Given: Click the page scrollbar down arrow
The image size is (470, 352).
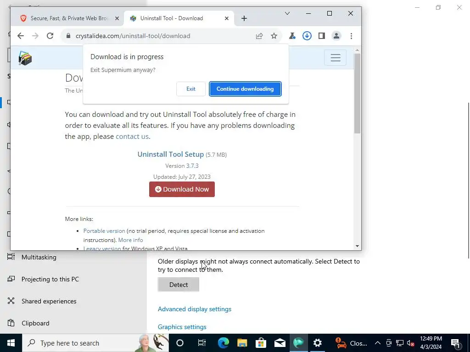Looking at the screenshot, I should [357, 246].
